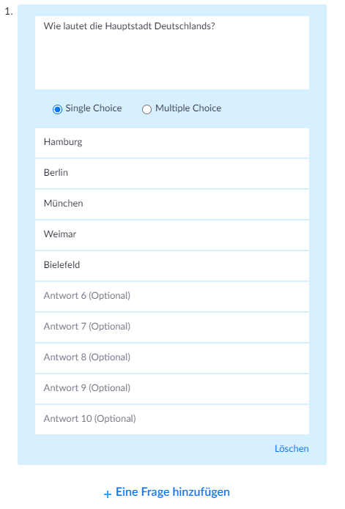Click the empty area of the question text box

pos(172,62)
